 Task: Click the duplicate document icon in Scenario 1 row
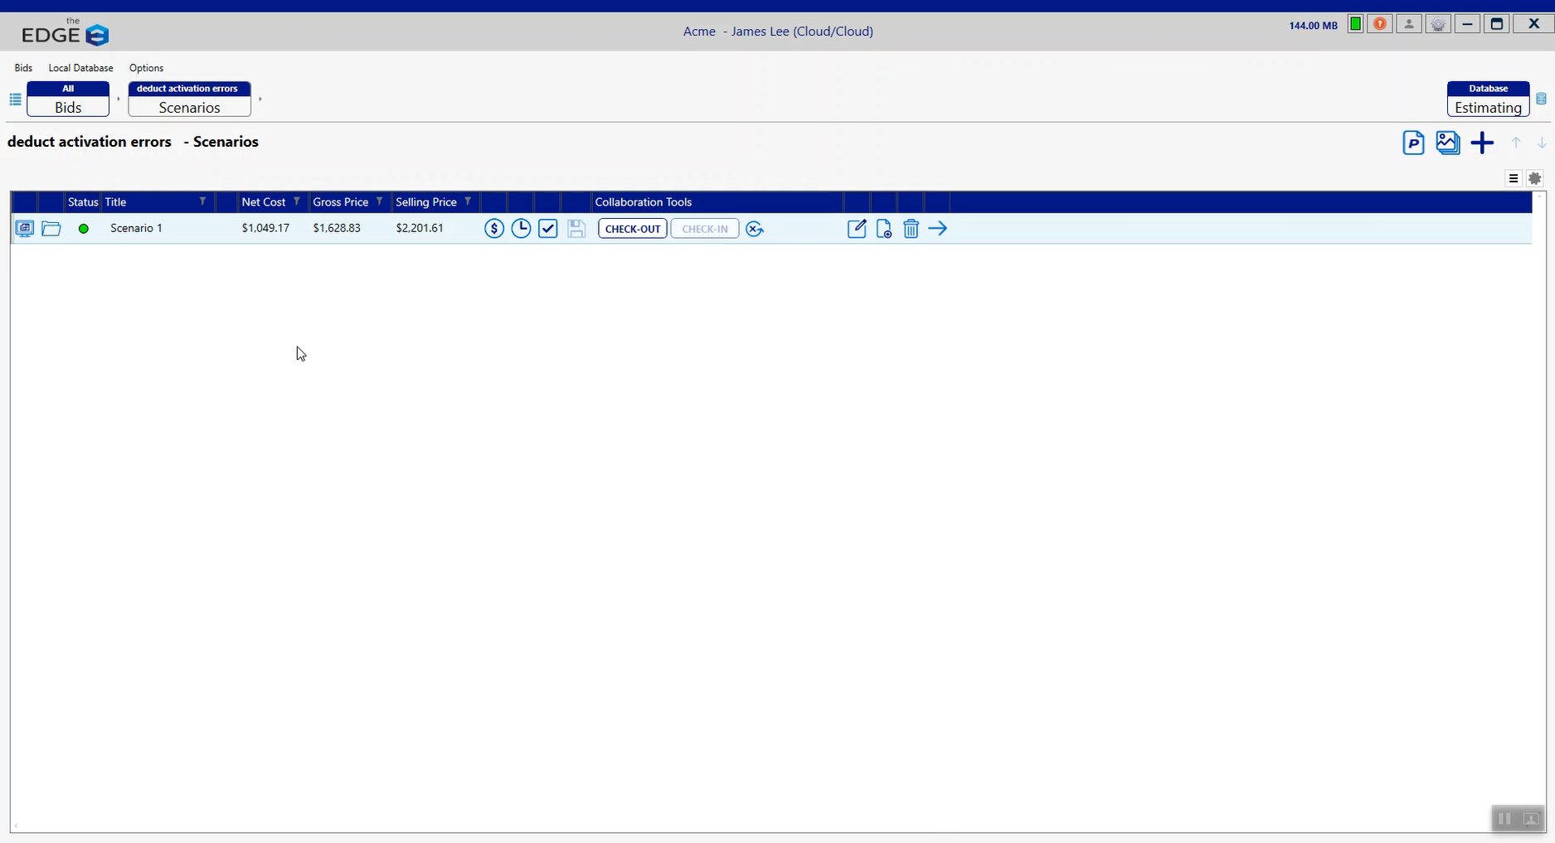[884, 229]
